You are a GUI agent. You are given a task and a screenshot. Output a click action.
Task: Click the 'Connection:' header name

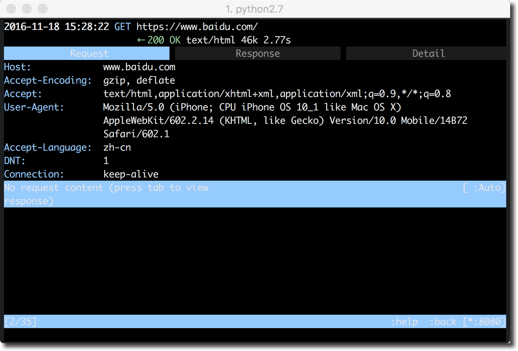(x=34, y=174)
